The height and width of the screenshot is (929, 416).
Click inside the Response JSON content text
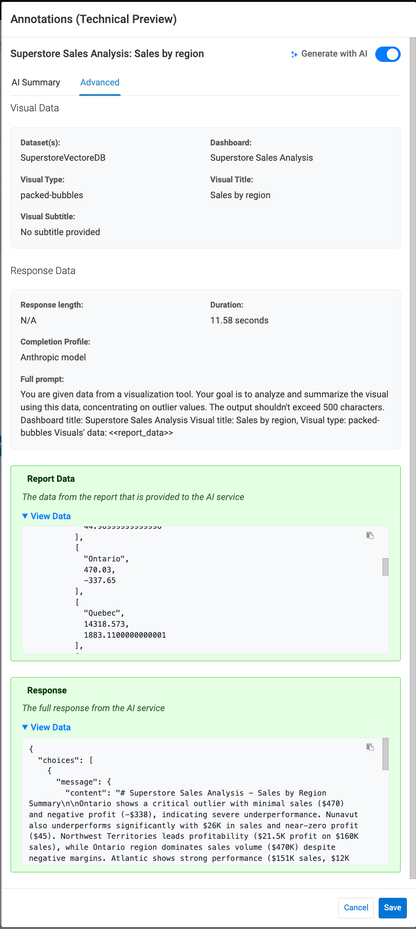tap(192, 825)
